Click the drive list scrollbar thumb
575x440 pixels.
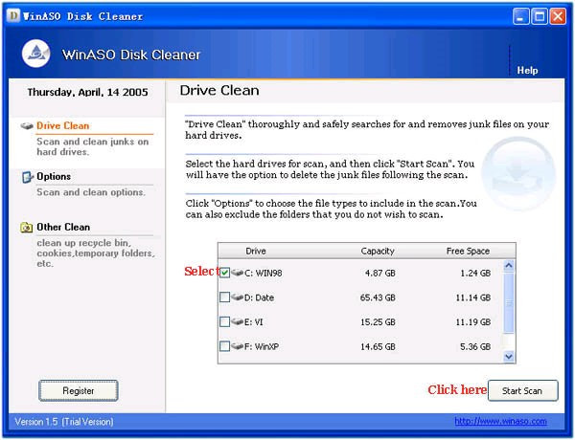509,302
